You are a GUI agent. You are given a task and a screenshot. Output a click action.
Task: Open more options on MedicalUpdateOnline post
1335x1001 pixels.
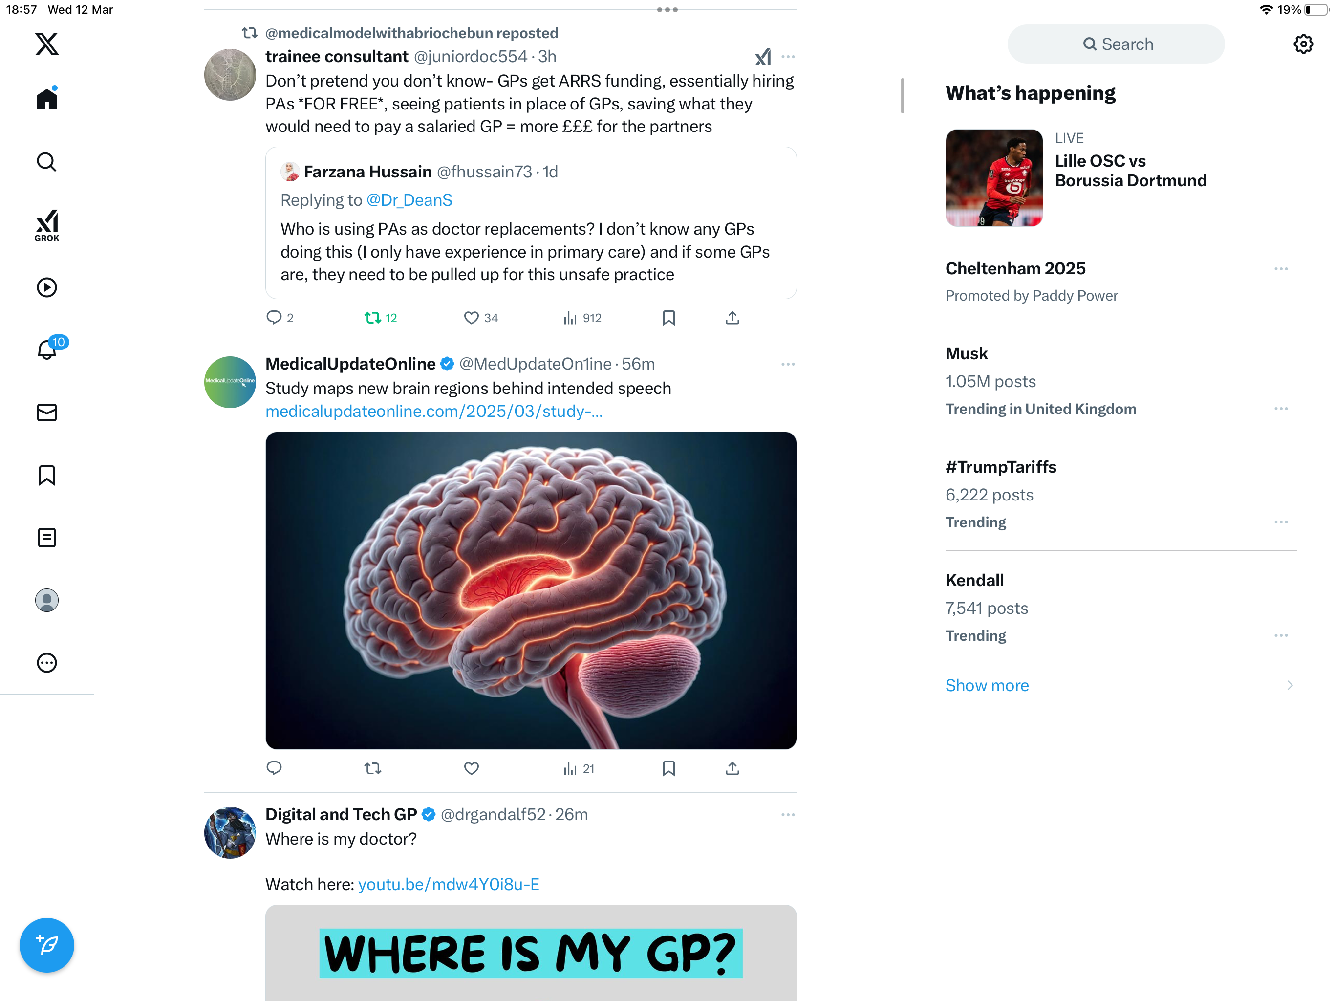[788, 364]
